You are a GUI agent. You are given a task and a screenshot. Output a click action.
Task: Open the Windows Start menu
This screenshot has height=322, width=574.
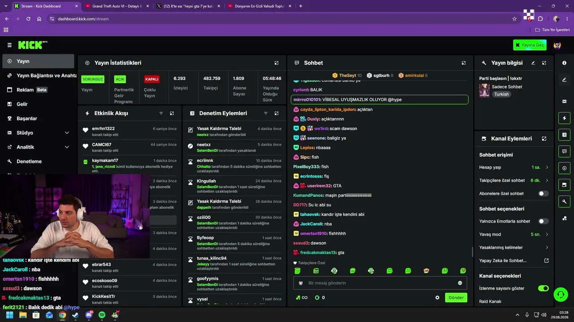(9, 315)
